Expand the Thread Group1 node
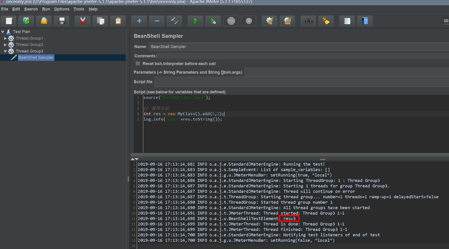The width and height of the screenshot is (449, 249). tap(5, 38)
